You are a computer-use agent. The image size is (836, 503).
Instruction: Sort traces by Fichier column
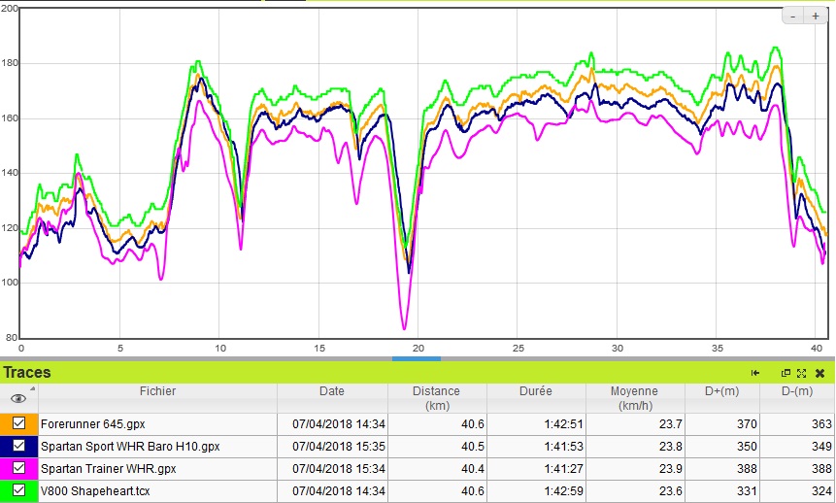pyautogui.click(x=157, y=391)
